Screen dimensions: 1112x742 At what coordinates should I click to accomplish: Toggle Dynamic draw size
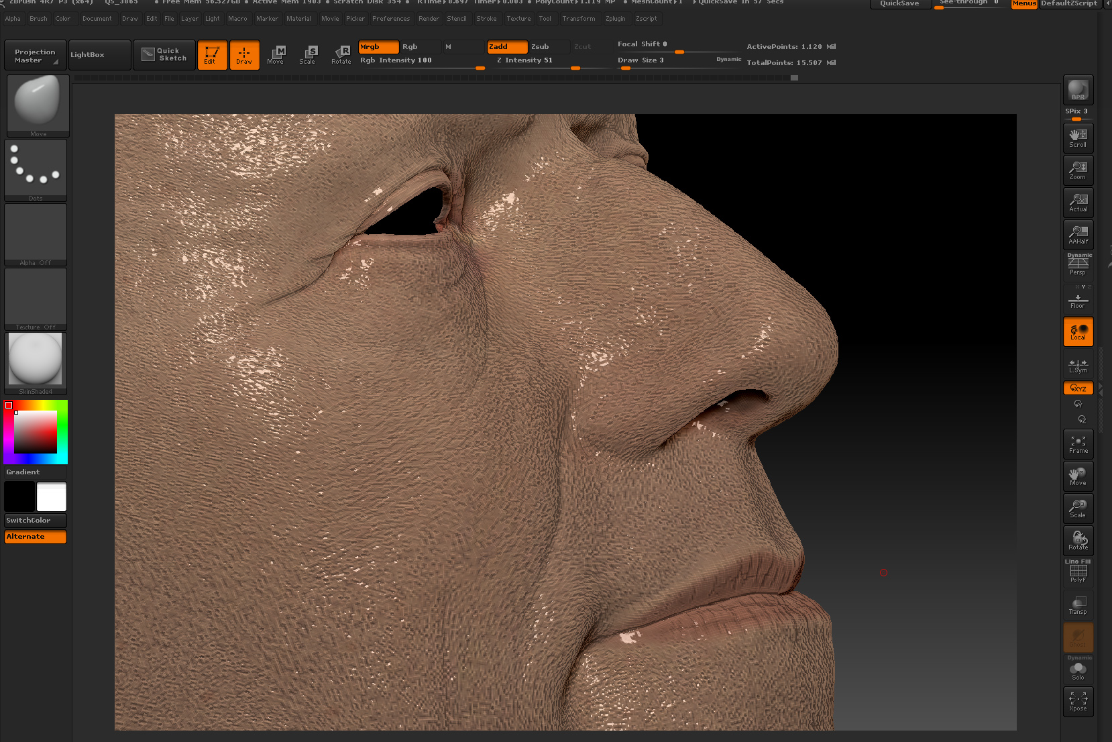(x=728, y=60)
